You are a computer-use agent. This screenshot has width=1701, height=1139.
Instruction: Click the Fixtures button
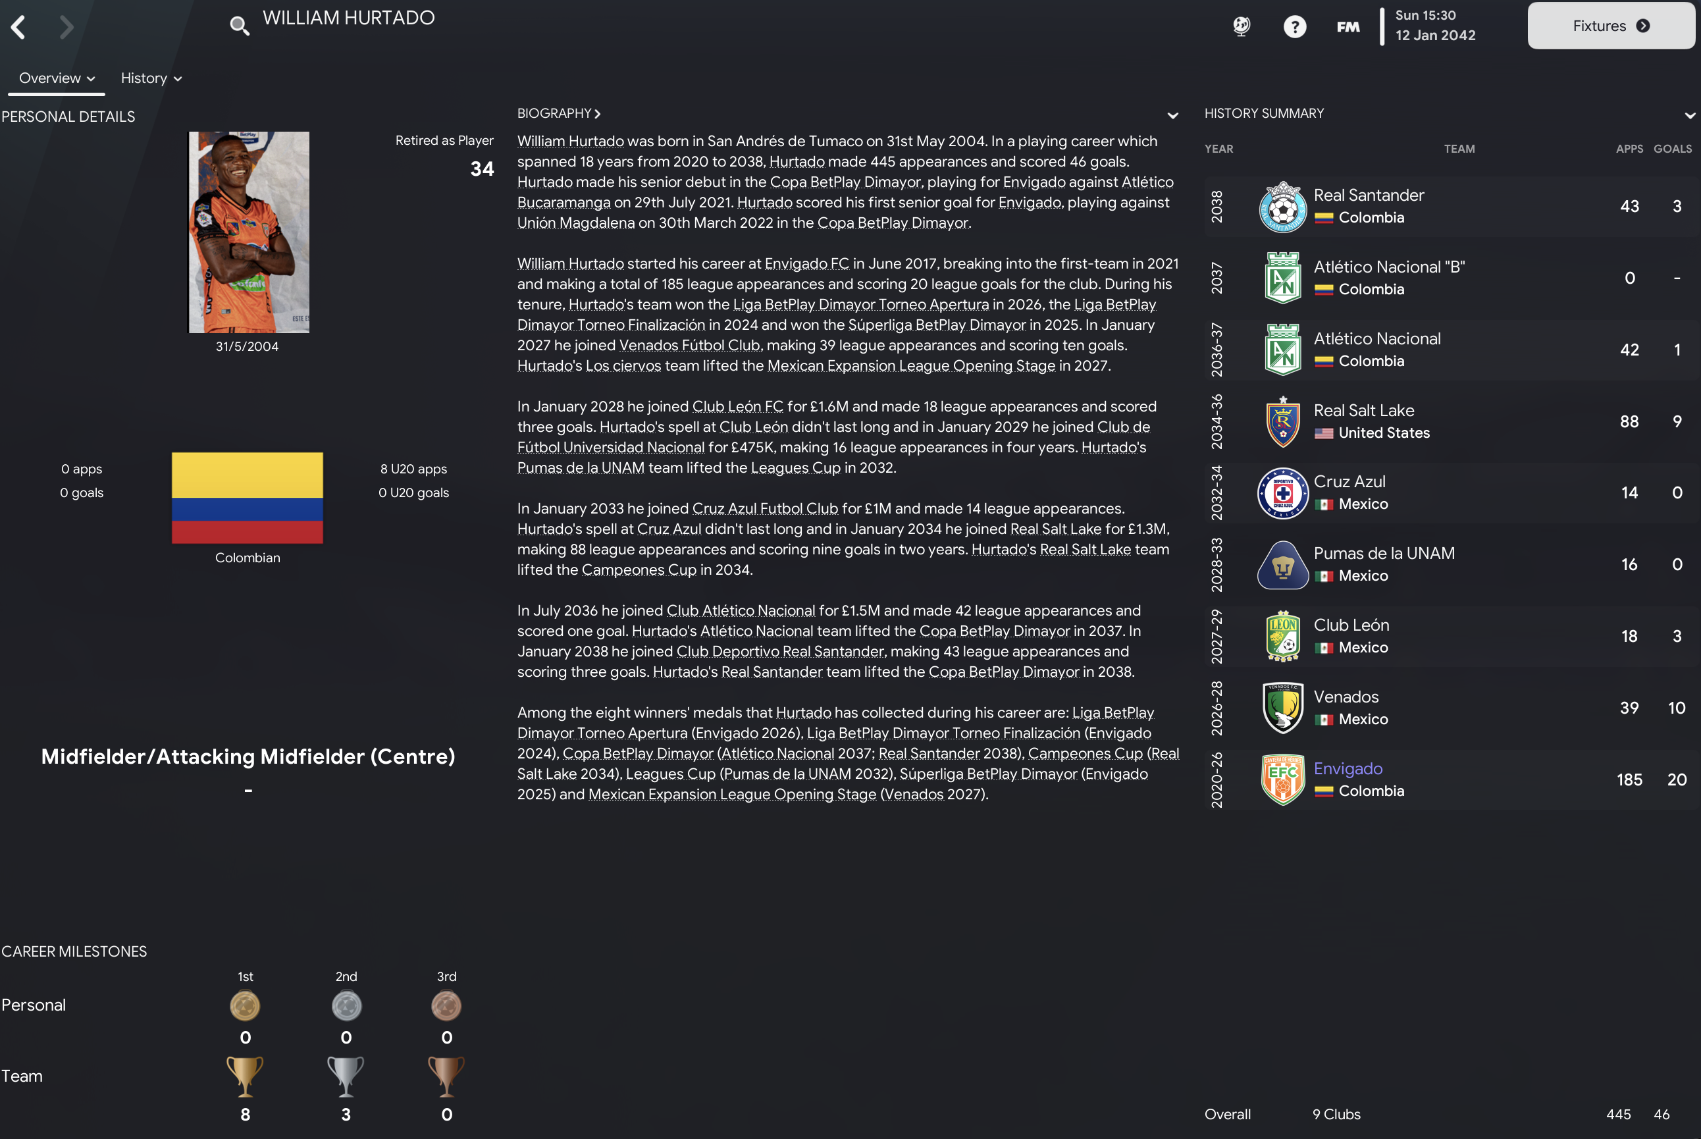[1611, 26]
